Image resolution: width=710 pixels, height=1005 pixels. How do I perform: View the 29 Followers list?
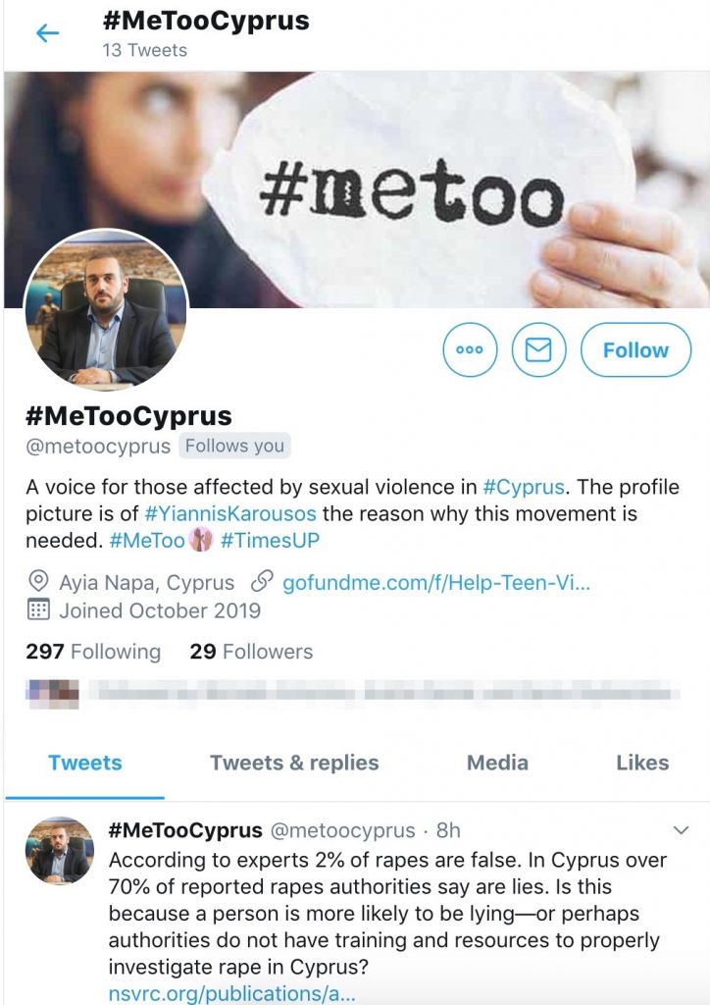(251, 652)
